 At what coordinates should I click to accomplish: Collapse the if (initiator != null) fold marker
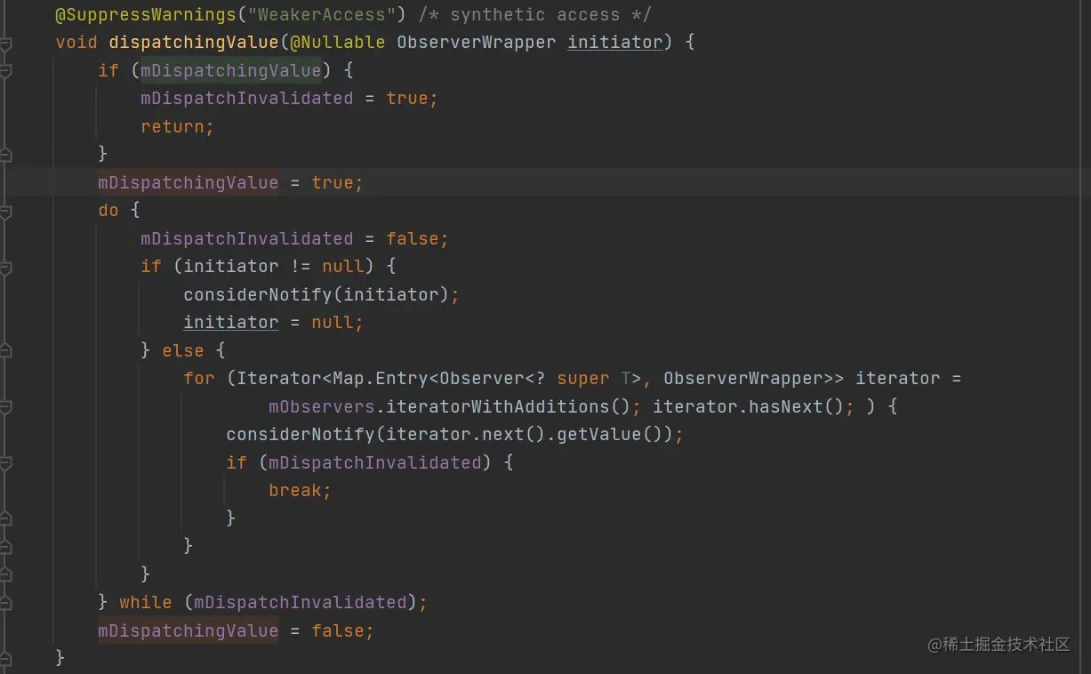pos(5,267)
